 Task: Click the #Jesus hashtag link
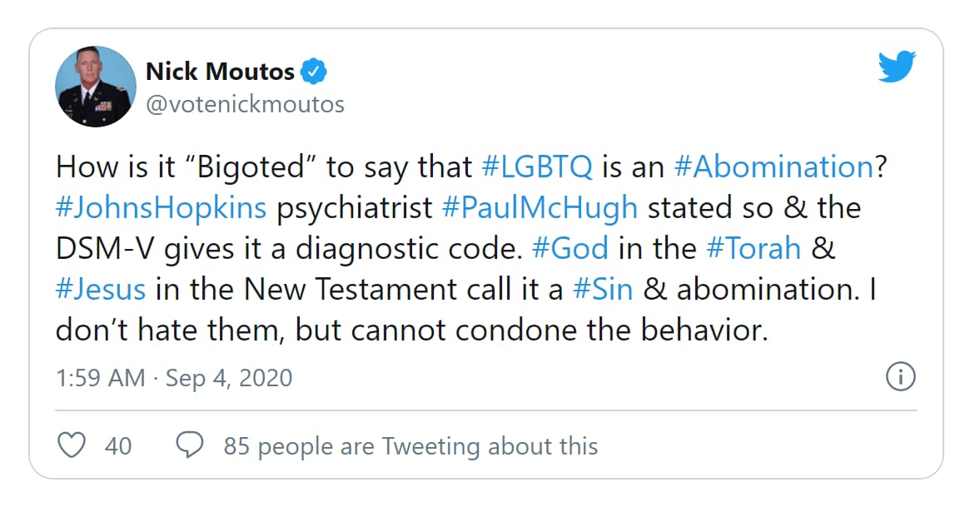(x=101, y=290)
